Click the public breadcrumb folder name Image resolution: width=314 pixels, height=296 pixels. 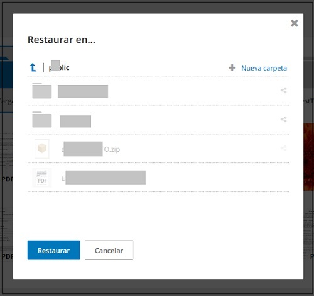pos(59,67)
